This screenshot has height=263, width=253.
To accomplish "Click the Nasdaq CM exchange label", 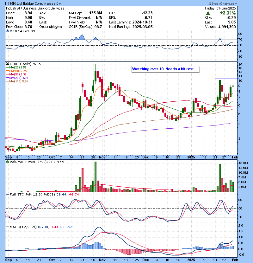I will point(53,4).
